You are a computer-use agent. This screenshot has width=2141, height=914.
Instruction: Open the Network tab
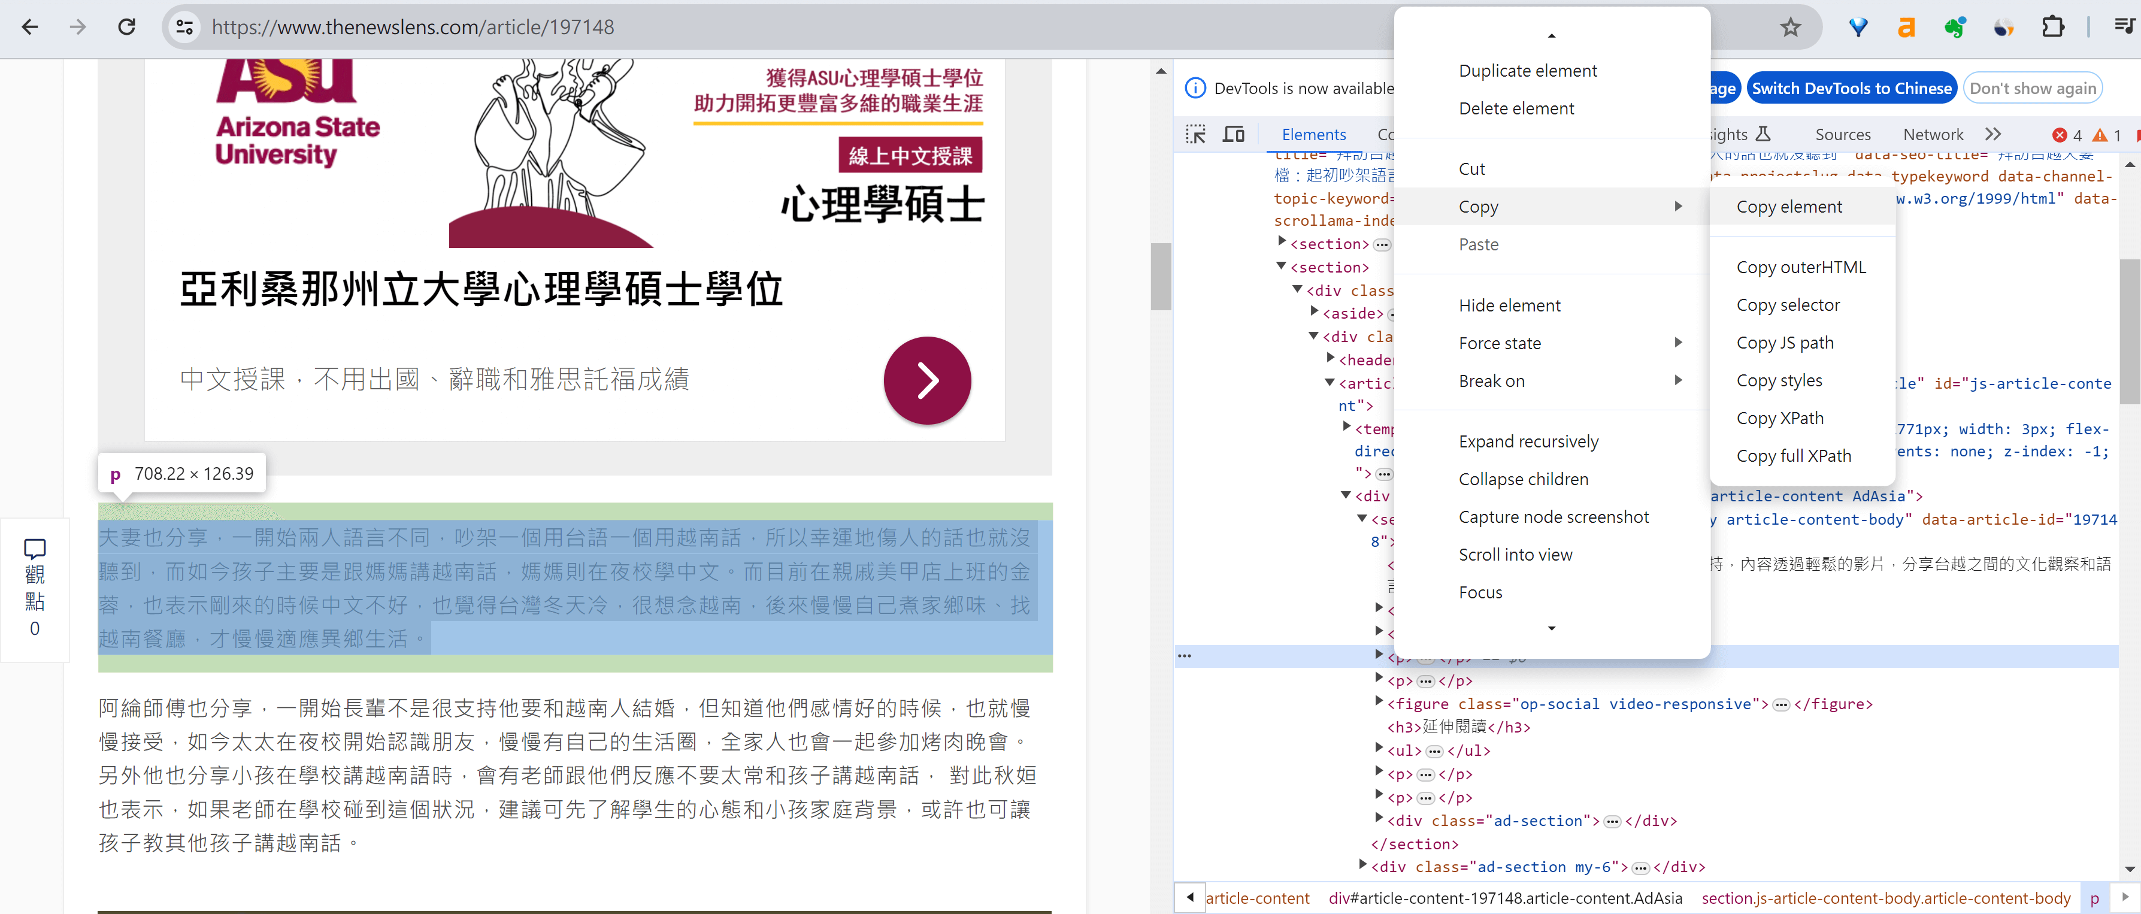point(1933,135)
